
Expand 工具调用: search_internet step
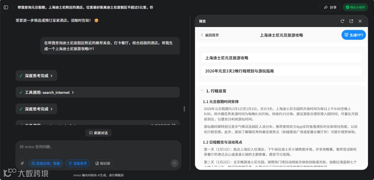click(98, 92)
